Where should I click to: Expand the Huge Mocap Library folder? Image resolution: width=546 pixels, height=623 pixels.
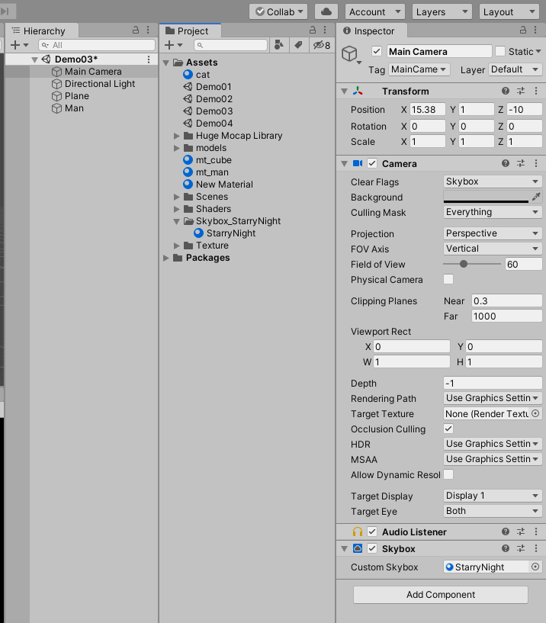click(177, 136)
